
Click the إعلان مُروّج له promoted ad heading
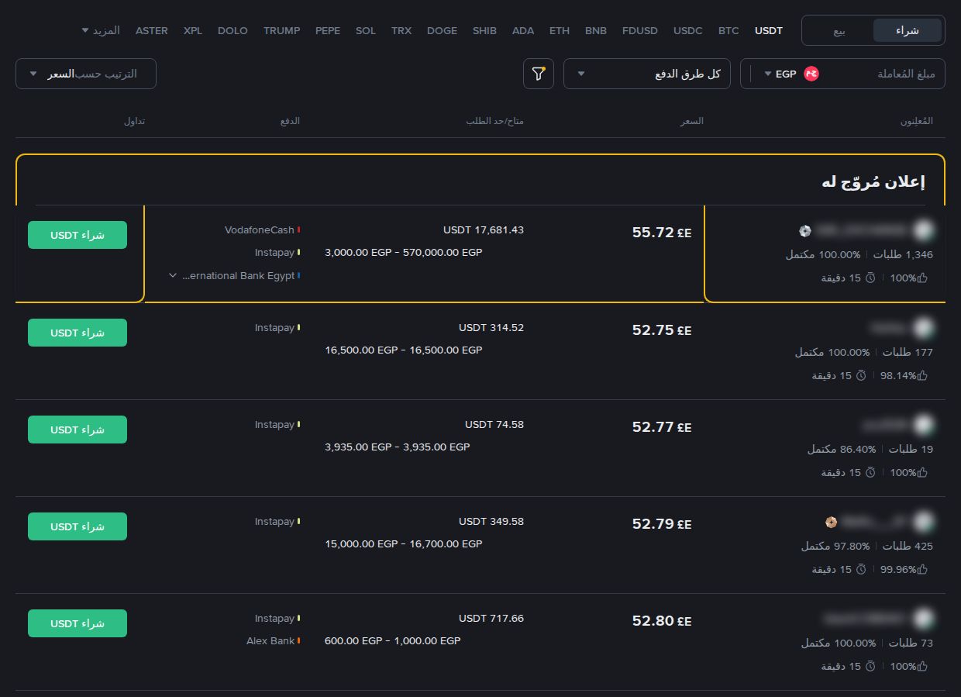tap(873, 182)
